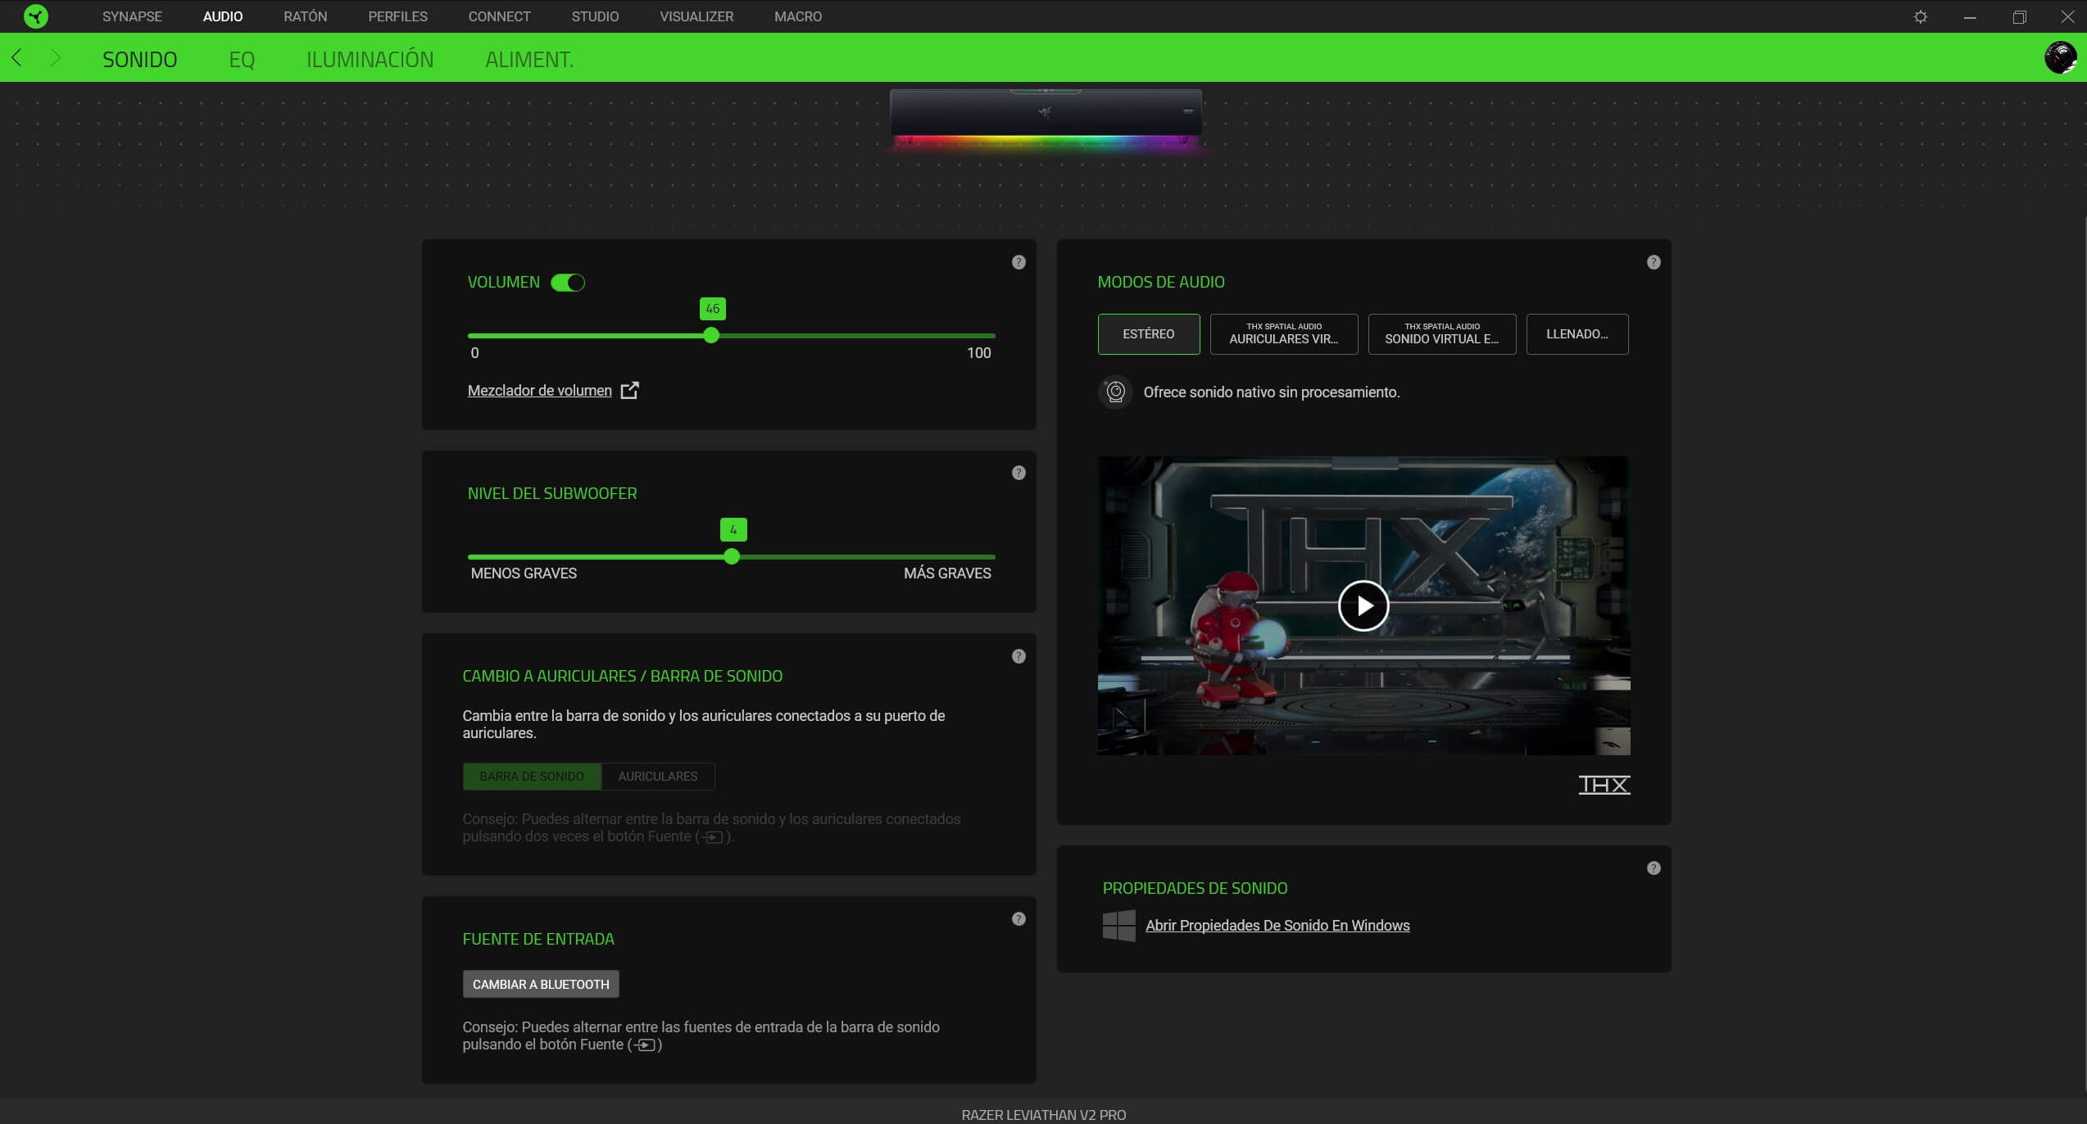The image size is (2087, 1124).
Task: Click the volume slider handle at 46
Action: pos(711,336)
